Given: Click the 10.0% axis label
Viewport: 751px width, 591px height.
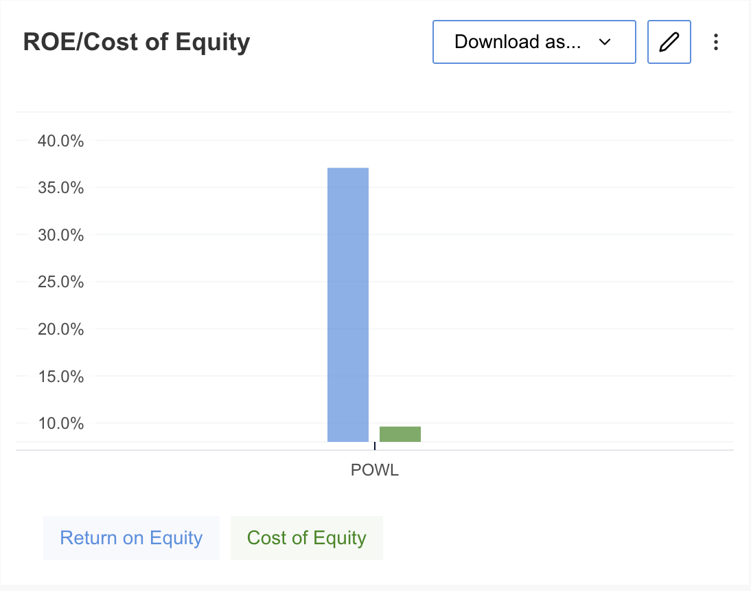Looking at the screenshot, I should [61, 423].
